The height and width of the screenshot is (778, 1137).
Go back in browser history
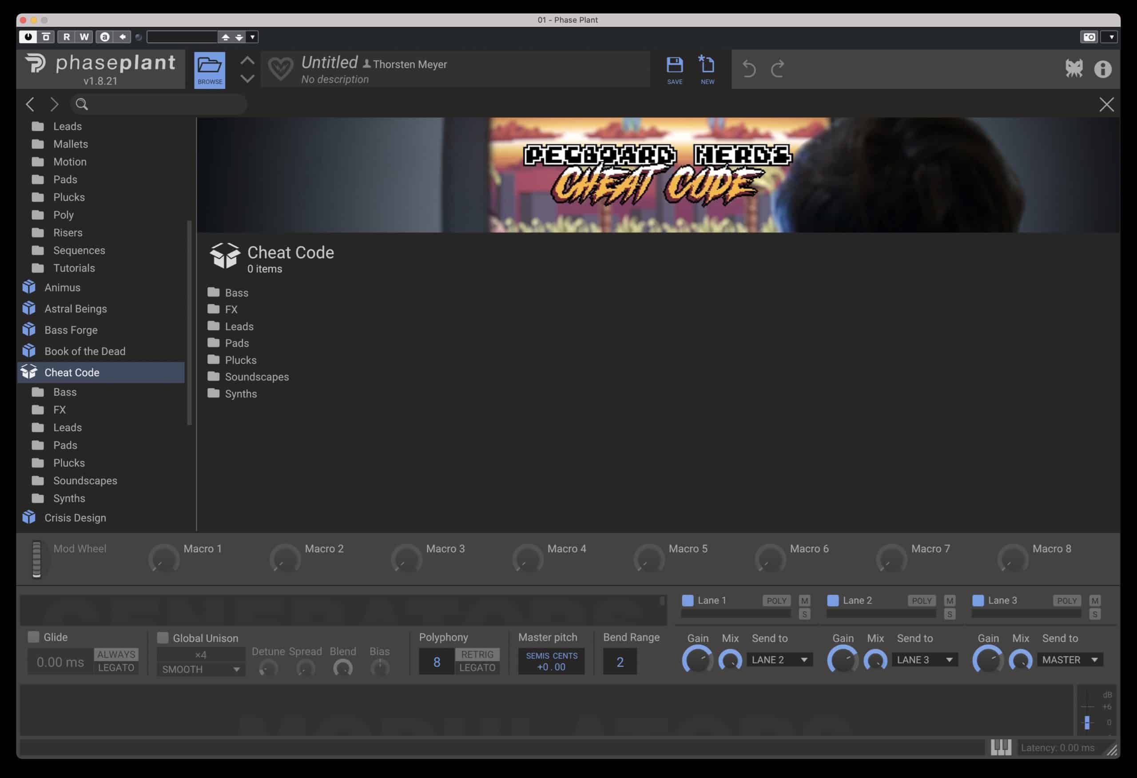[30, 104]
